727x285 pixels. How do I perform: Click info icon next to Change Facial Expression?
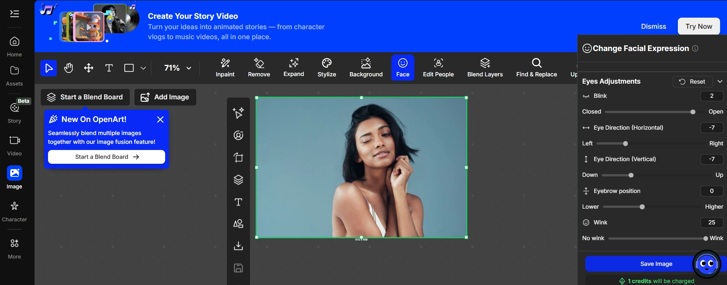[695, 48]
